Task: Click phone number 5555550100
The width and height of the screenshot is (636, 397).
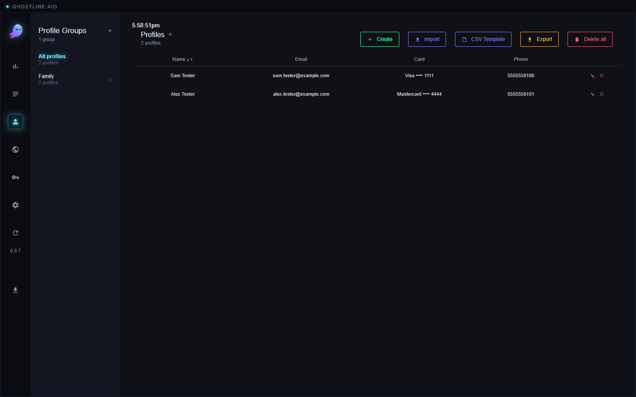Action: click(521, 75)
